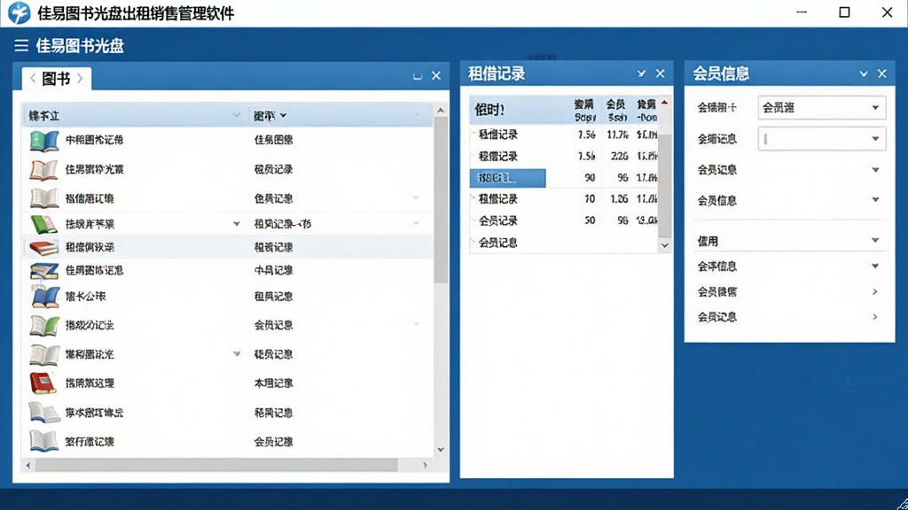Close the 会员信息 panel
This screenshot has width=908, height=510.
882,73
